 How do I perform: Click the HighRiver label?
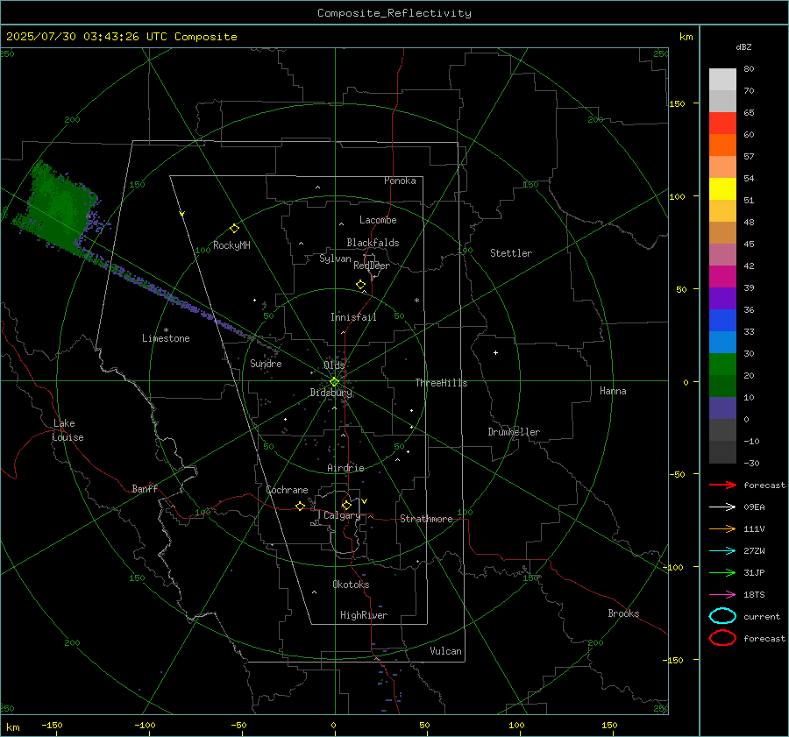pyautogui.click(x=364, y=615)
